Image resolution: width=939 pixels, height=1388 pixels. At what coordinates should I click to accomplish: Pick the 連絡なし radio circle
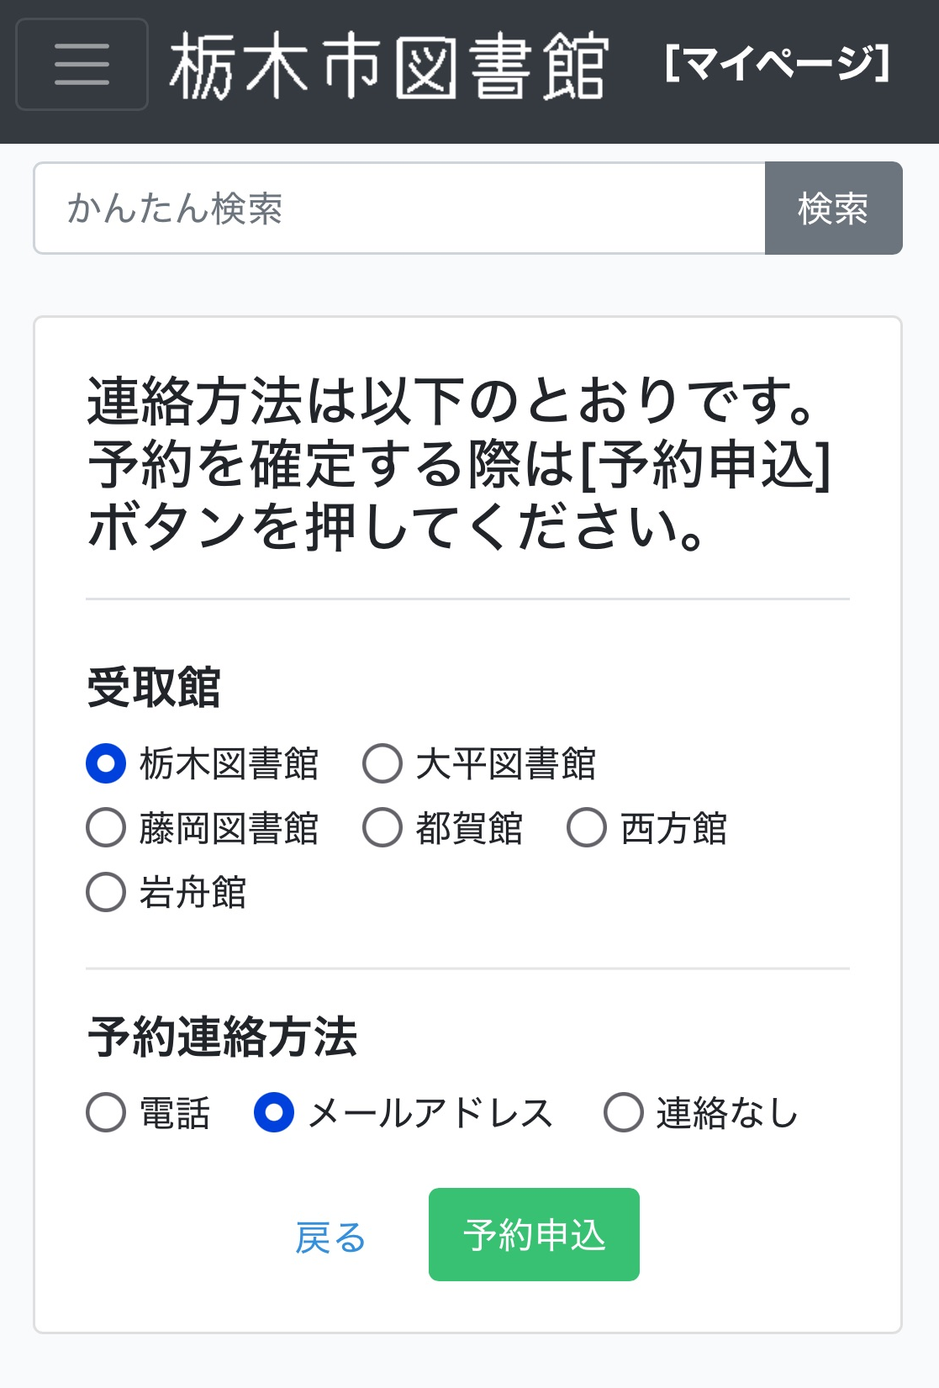coord(624,1112)
